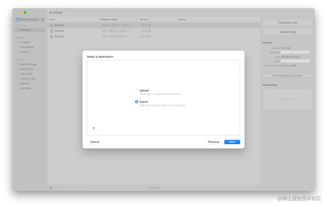Click archive icon of version 1.0.0 (2) row
Viewport: 327px width, 207px height.
pos(51,31)
